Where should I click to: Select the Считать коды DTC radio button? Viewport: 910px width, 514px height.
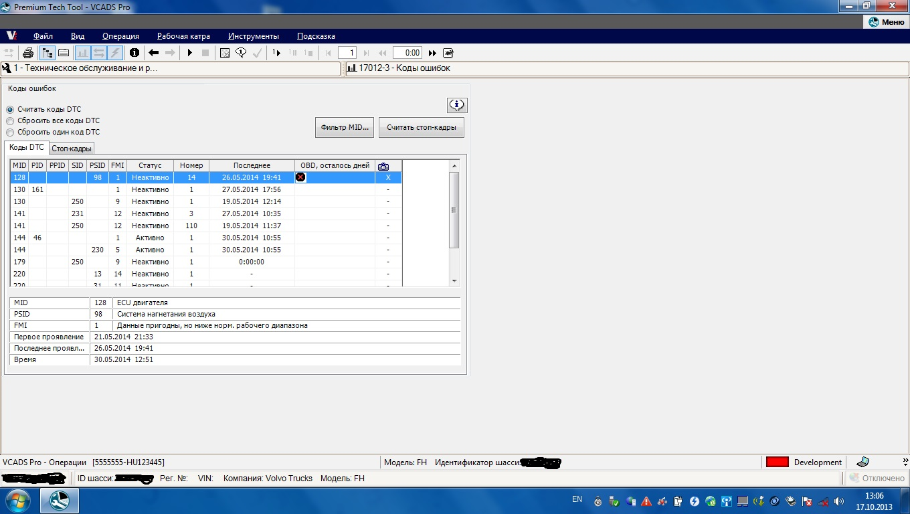click(10, 110)
